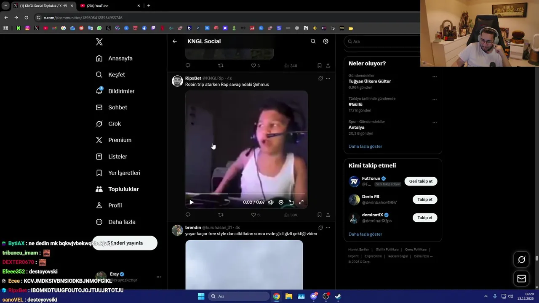Expand Daha fazla menu in the sidebar

point(115,222)
